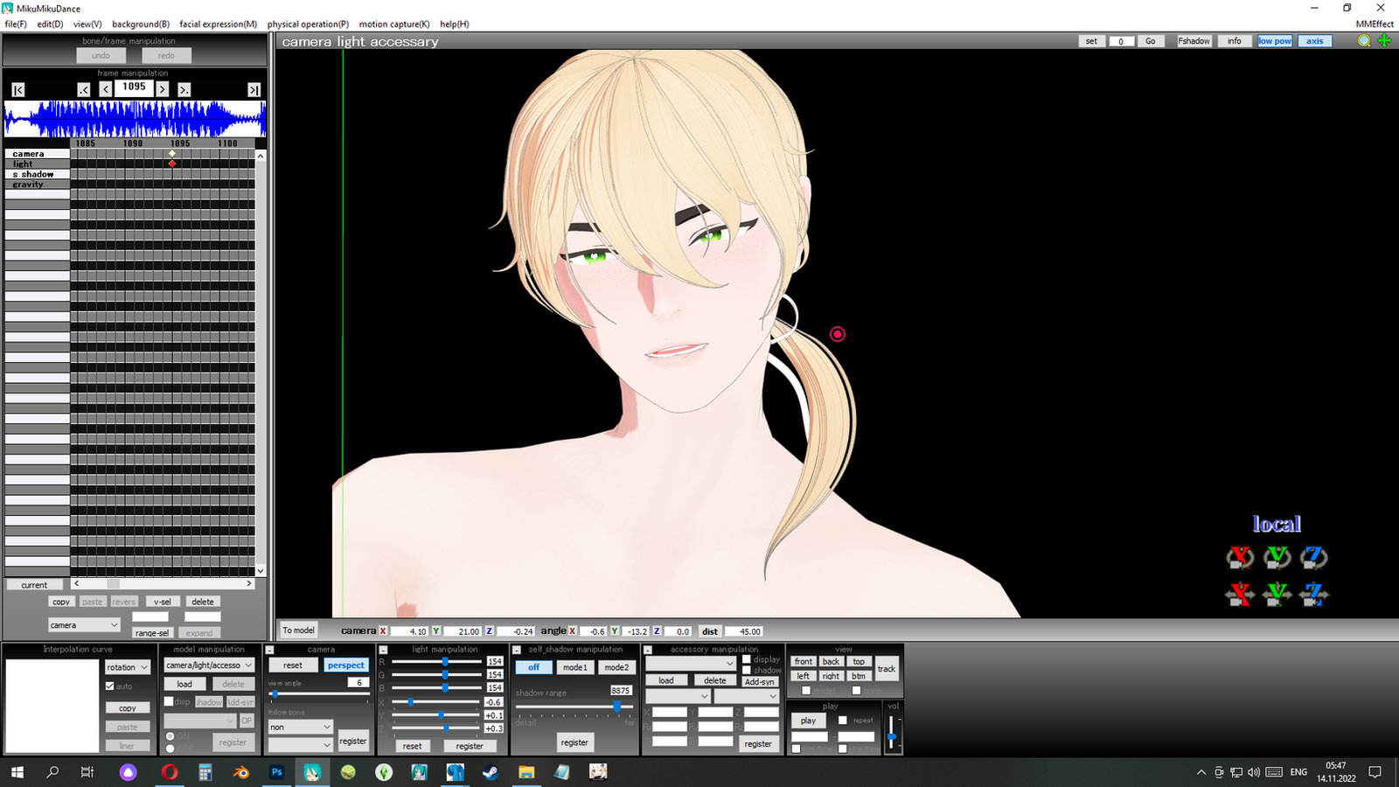Click the blue Z move axis icon

[1314, 595]
